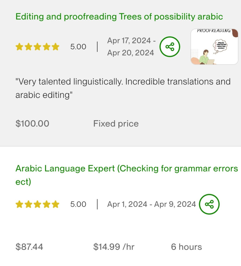Image resolution: width=241 pixels, height=266 pixels.
Task: Share the Arabic Language Expert job review
Action: [x=209, y=204]
